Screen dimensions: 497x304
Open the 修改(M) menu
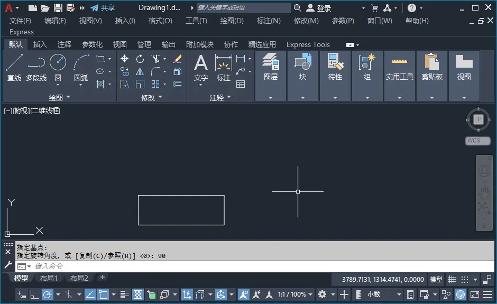click(x=306, y=21)
